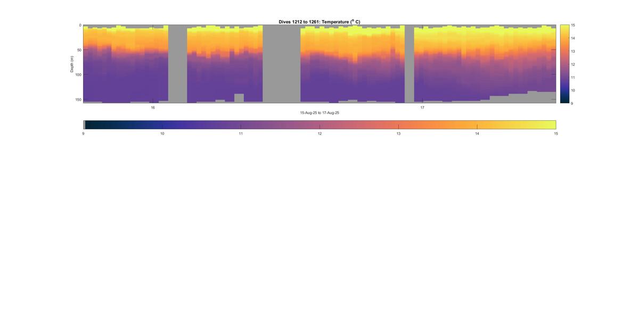Click the depth axis tick '100'
This screenshot has width=639, height=331.
click(78, 75)
